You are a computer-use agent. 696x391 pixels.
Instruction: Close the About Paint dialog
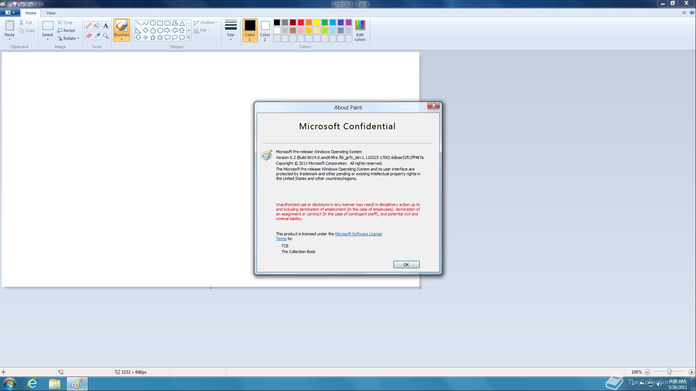[x=434, y=106]
